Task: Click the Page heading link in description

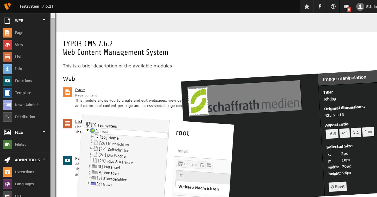Action: click(80, 90)
